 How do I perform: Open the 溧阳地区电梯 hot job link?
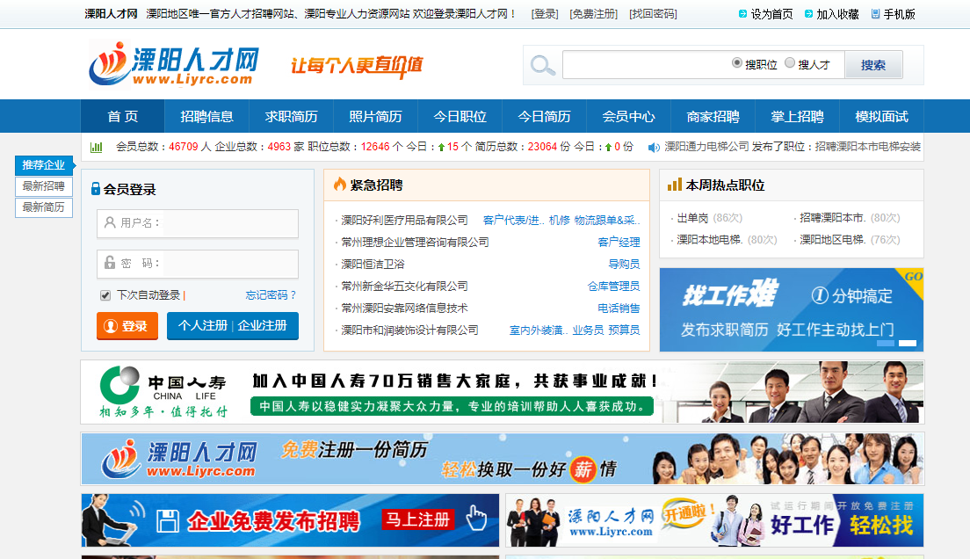[x=833, y=240]
